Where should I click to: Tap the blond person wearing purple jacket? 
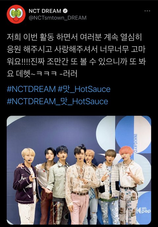[x=26, y=185]
